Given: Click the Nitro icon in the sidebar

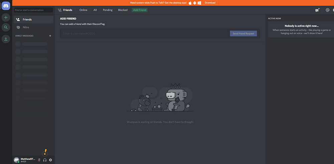Looking at the screenshot, I should coord(18,27).
